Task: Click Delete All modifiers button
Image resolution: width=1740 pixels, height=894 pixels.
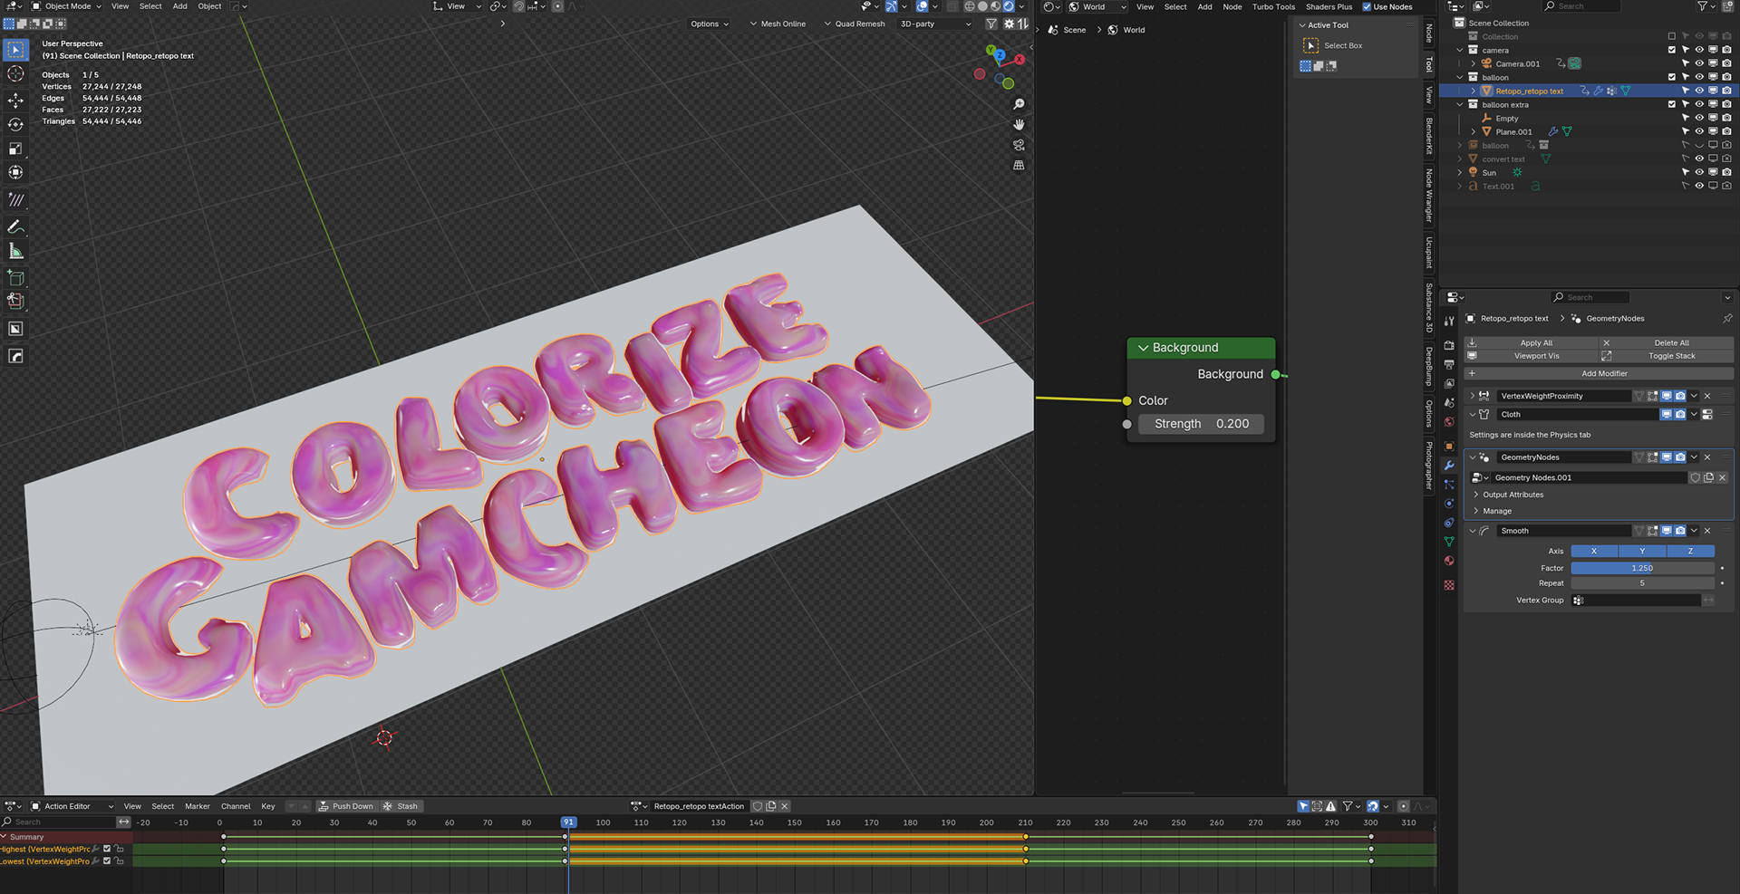Action: (1667, 343)
